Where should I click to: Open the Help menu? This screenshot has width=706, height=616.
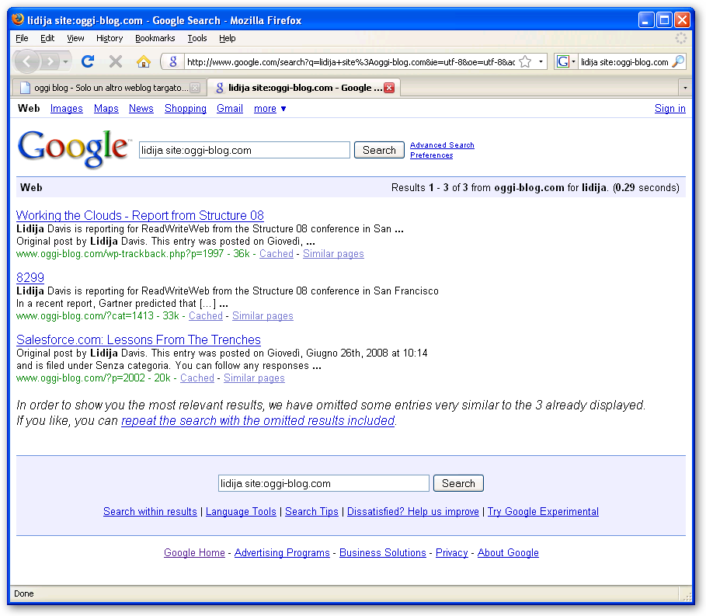(228, 38)
